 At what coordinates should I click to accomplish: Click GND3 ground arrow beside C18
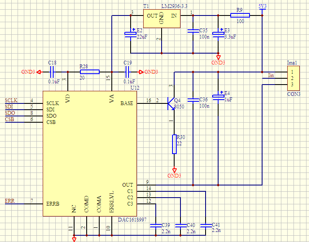[x=39, y=72]
